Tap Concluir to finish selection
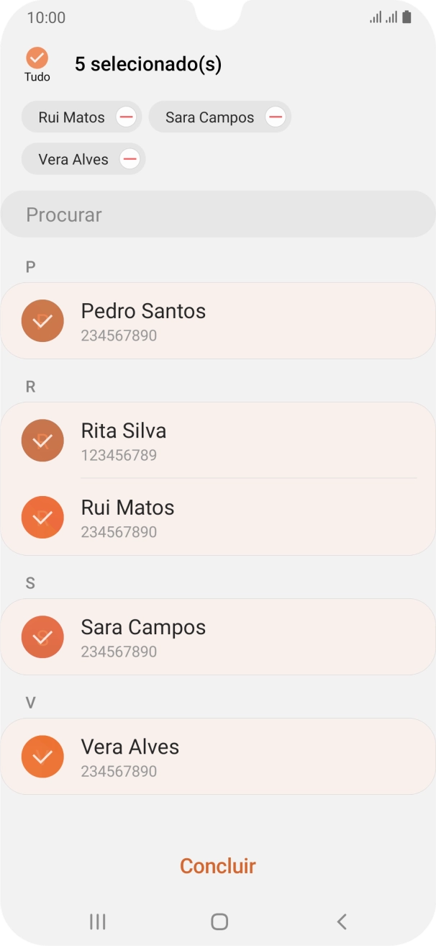The width and height of the screenshot is (436, 946). click(x=217, y=866)
